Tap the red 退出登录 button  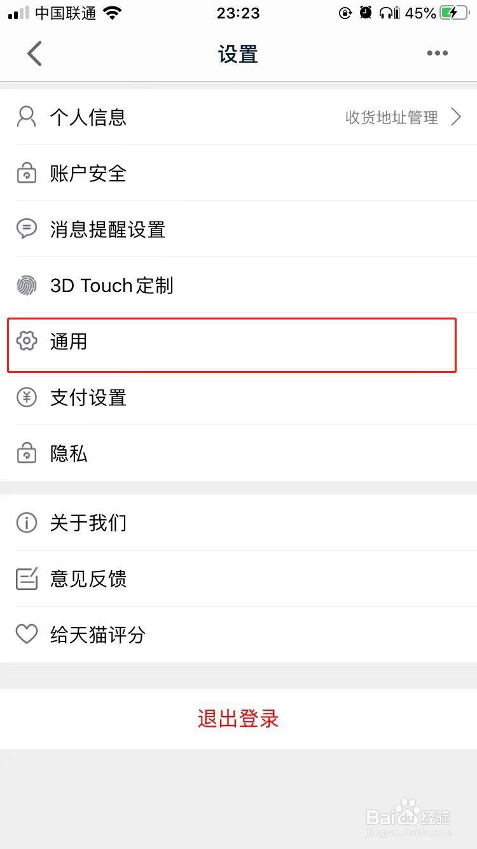238,719
